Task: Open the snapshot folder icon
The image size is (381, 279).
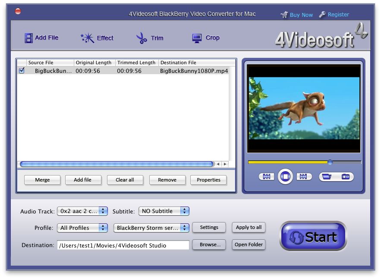Action: (x=327, y=176)
